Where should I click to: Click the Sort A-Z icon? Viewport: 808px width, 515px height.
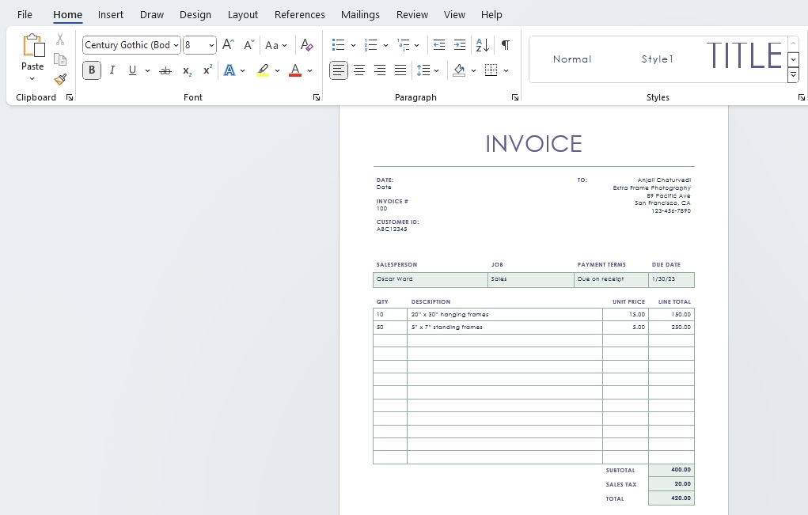482,45
